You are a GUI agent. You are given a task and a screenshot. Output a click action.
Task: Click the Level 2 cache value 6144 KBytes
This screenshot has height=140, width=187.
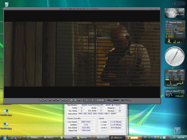point(116,128)
